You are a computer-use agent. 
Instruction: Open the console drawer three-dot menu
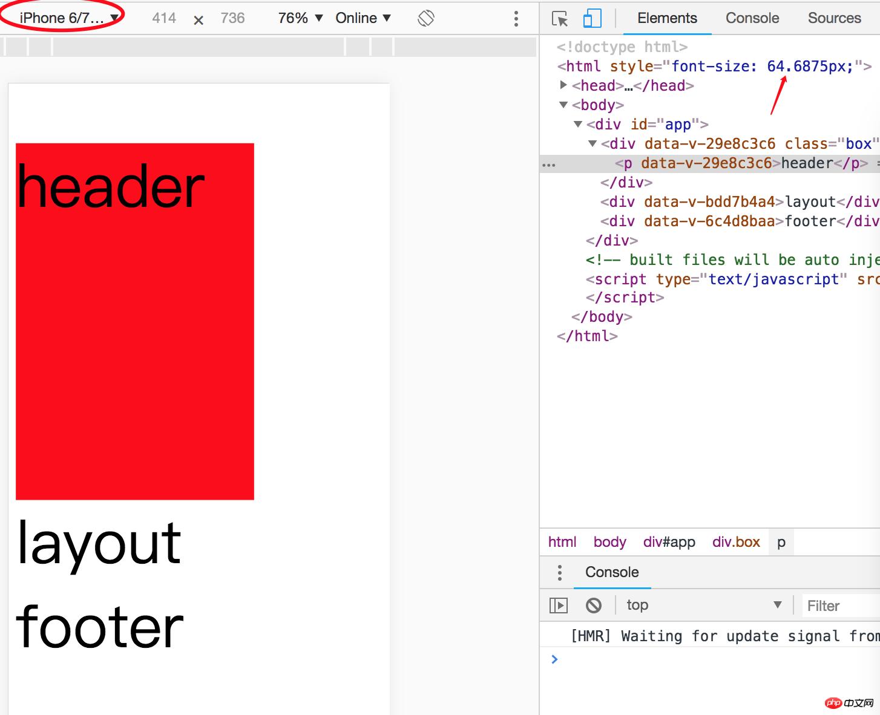tap(559, 572)
